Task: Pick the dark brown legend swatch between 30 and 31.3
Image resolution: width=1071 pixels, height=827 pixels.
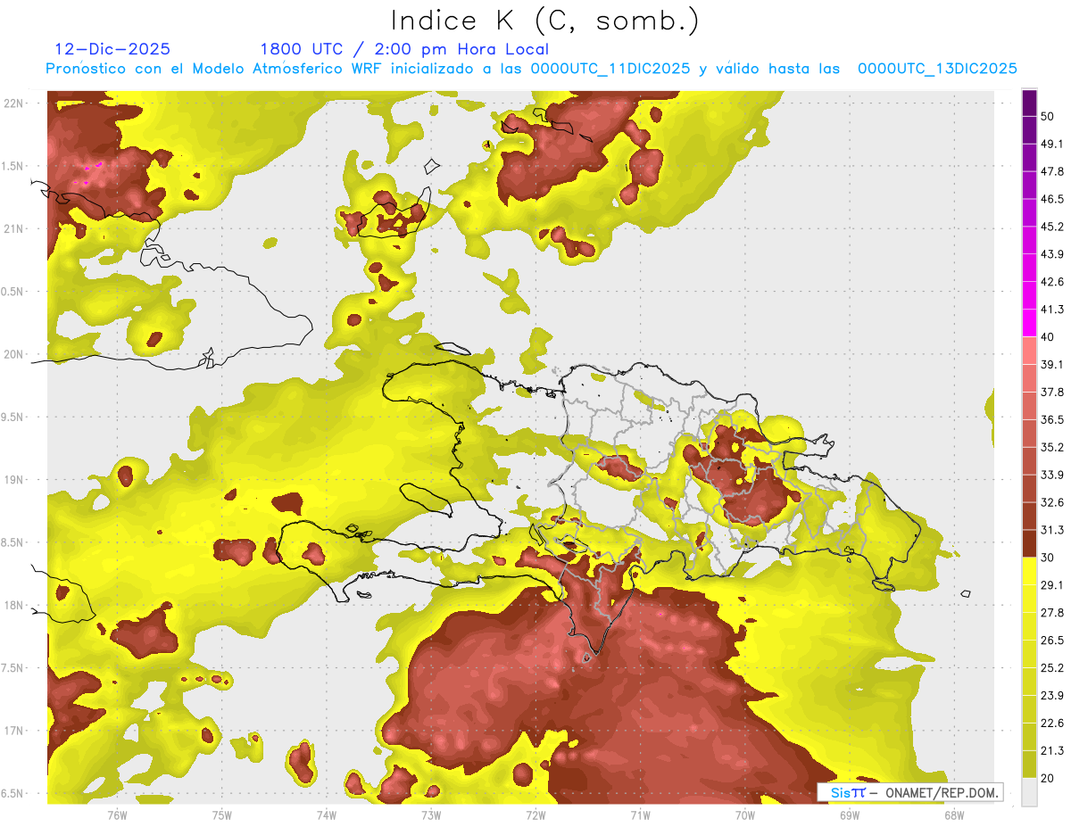Action: pyautogui.click(x=1029, y=543)
